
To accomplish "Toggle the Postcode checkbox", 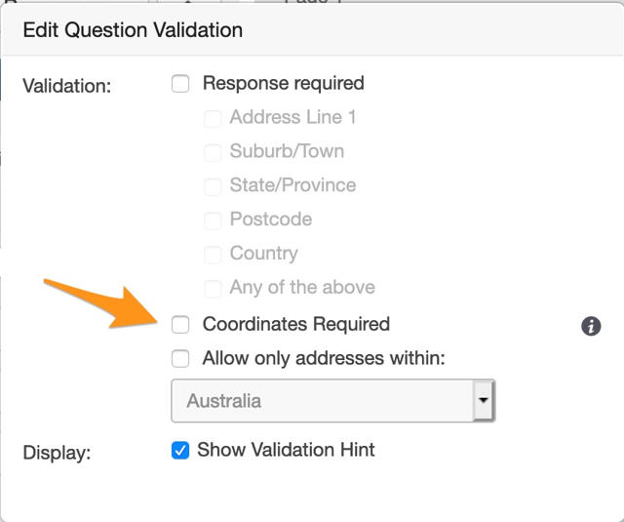I will (212, 221).
